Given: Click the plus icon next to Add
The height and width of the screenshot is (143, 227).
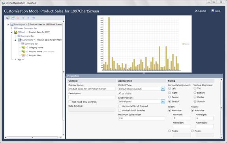Looking at the screenshot, I should point(15,59).
